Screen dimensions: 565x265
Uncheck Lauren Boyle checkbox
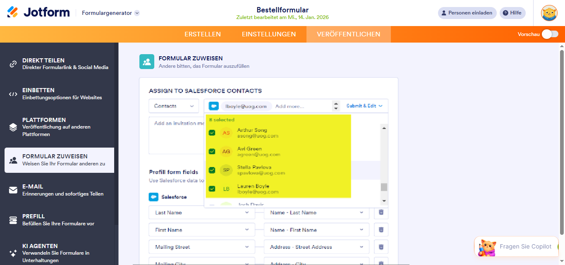(x=212, y=189)
